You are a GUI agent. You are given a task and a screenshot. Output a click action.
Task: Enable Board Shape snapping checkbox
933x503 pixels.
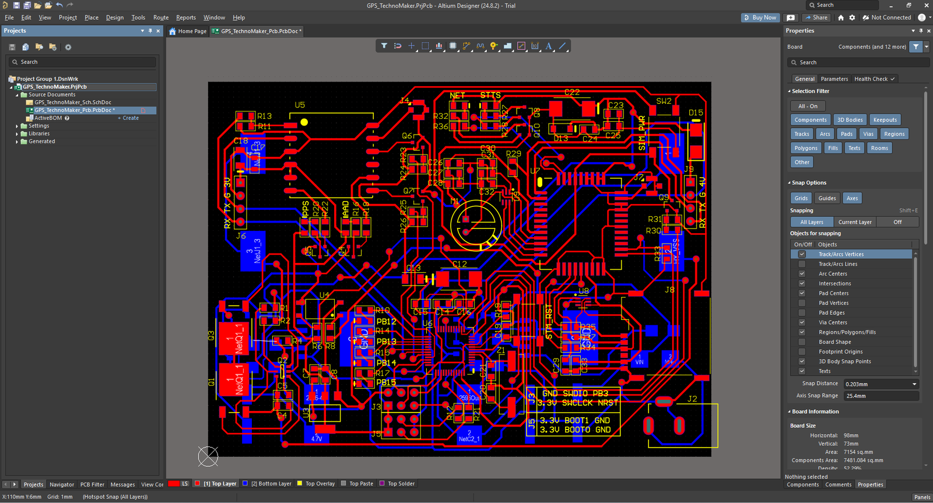tap(802, 342)
